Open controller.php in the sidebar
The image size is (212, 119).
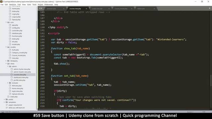(17, 31)
